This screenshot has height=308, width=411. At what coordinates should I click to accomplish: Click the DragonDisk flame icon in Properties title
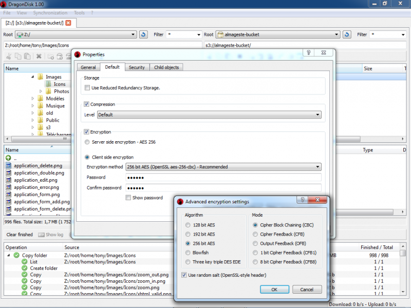78,54
